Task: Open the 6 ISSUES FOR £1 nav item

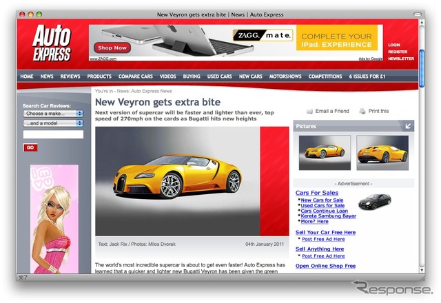Action: 367,76
